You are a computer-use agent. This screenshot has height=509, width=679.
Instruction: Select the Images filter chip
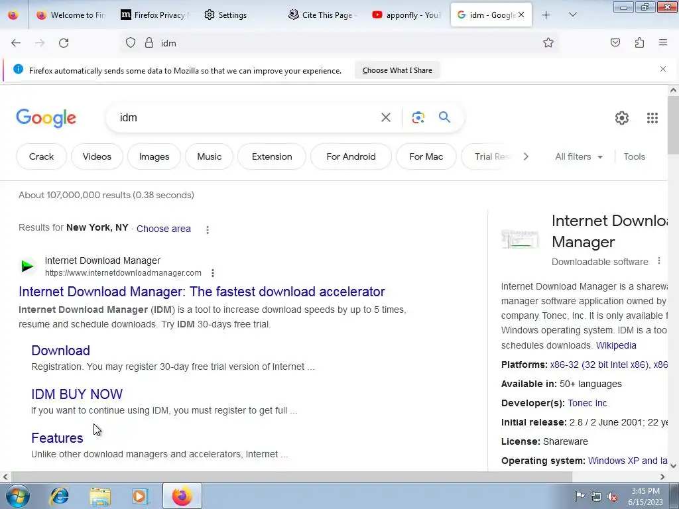click(x=154, y=156)
